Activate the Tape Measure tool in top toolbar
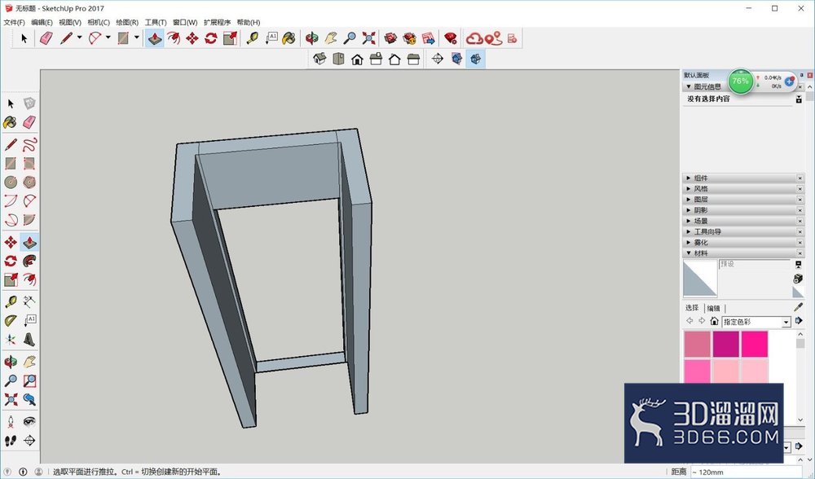This screenshot has width=815, height=479. click(x=252, y=38)
